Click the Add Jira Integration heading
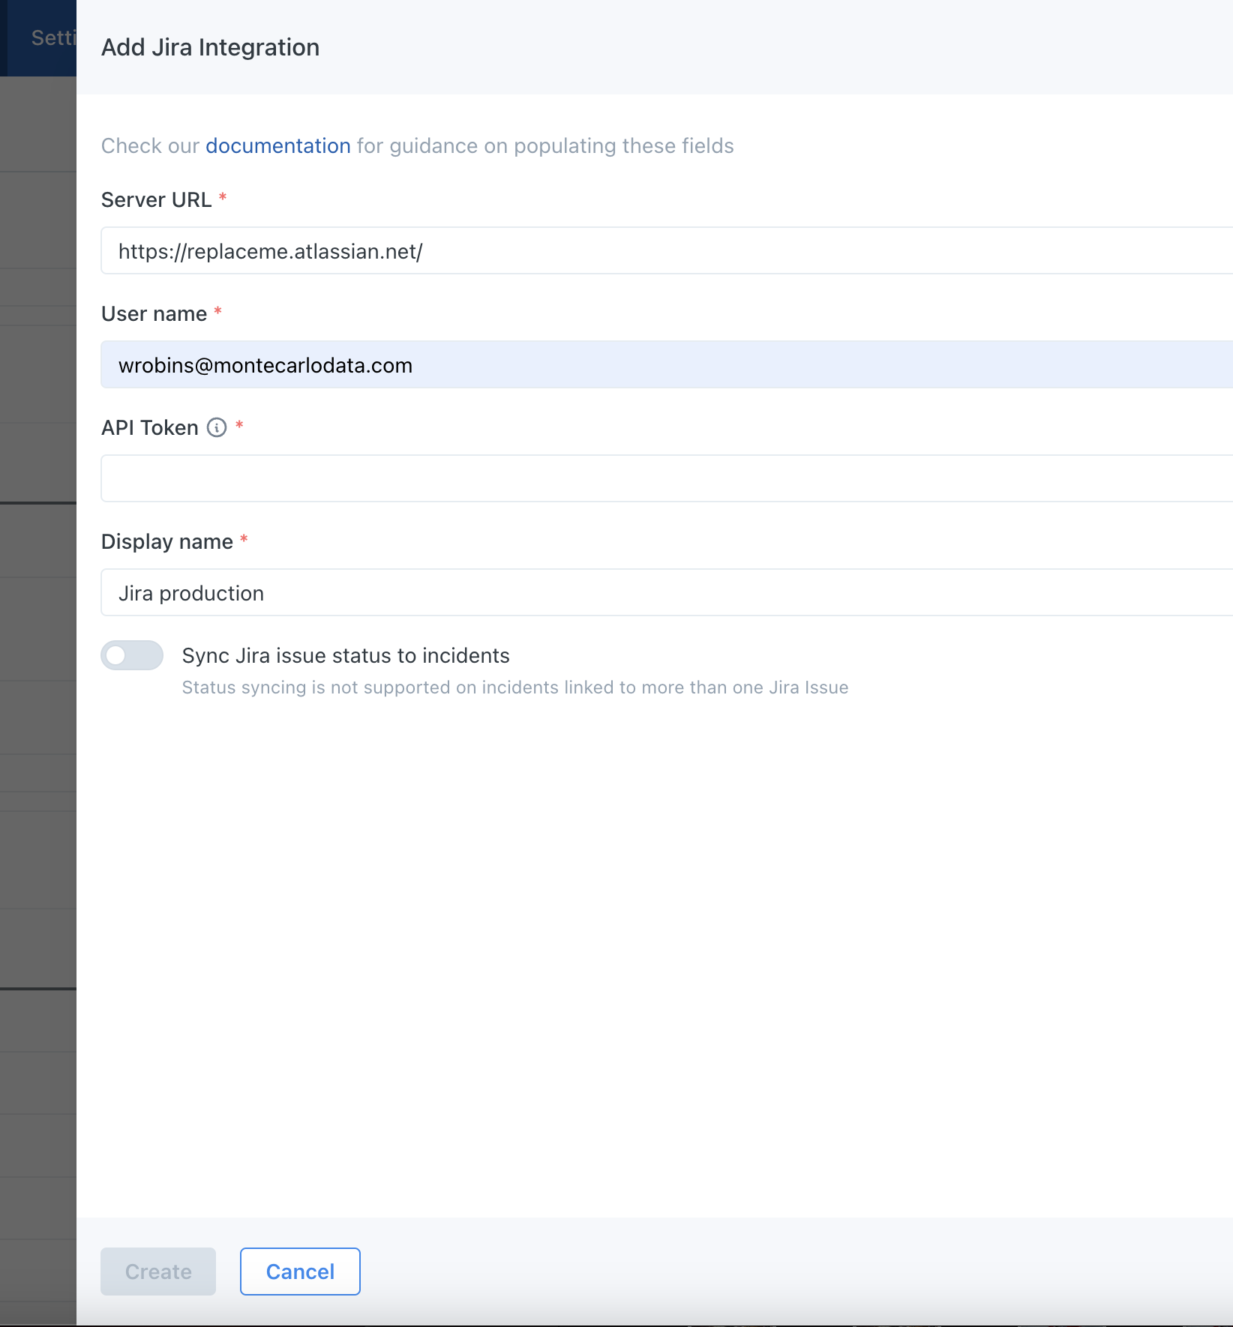 click(x=210, y=47)
